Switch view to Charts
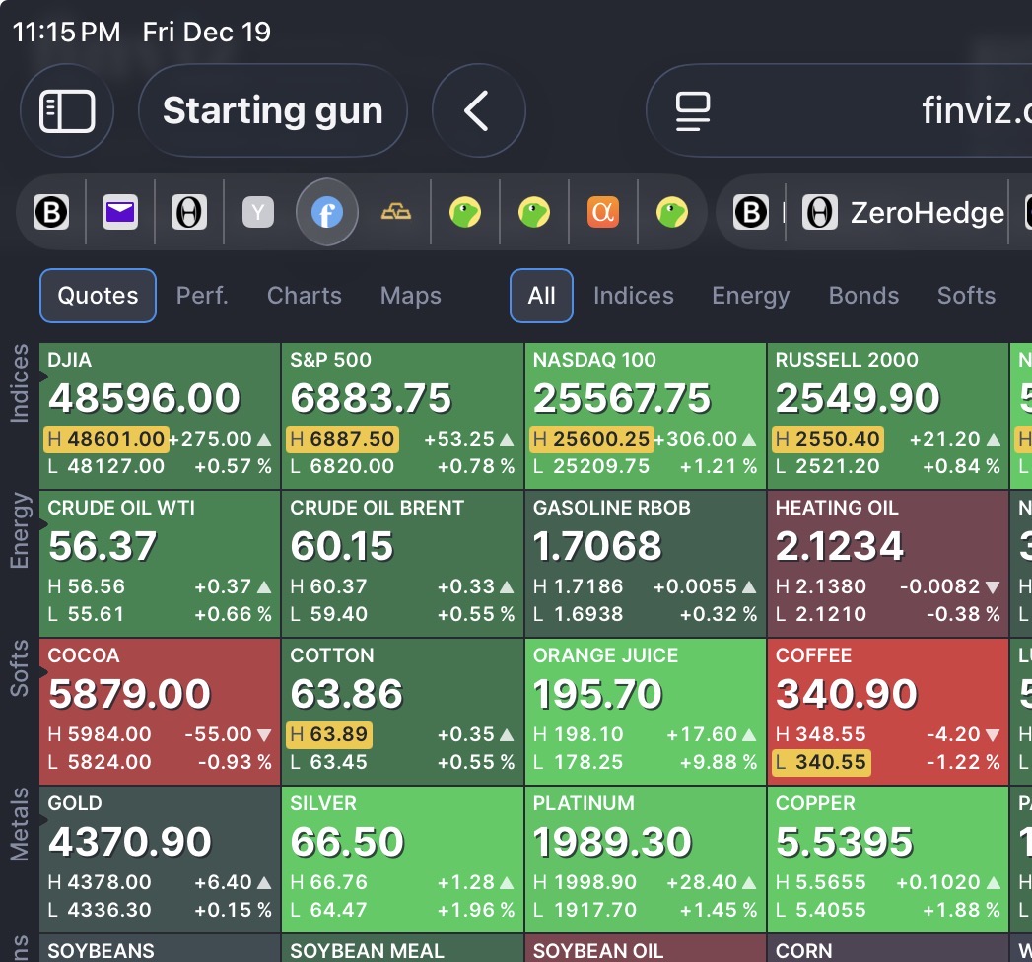Image resolution: width=1032 pixels, height=962 pixels. 304,296
